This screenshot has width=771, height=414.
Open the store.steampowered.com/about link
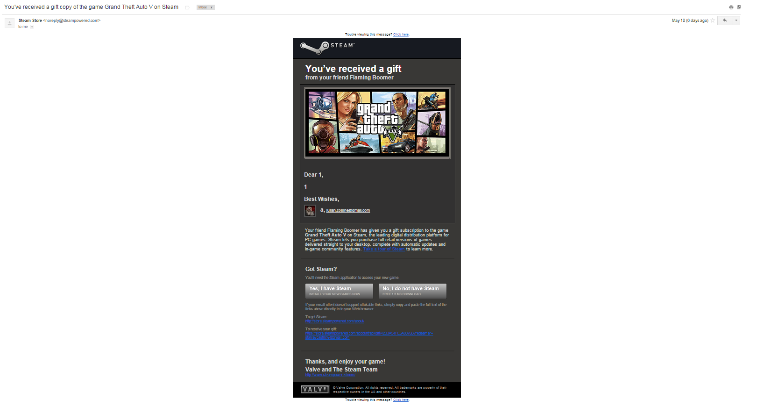[x=334, y=321]
